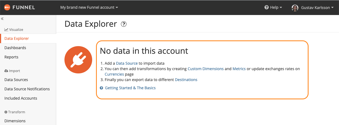Open Dashboards from the sidebar

15,48
